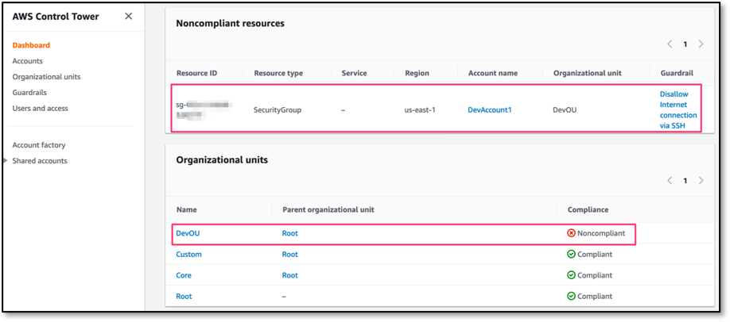
Task: Click the Name column header
Action: point(186,209)
